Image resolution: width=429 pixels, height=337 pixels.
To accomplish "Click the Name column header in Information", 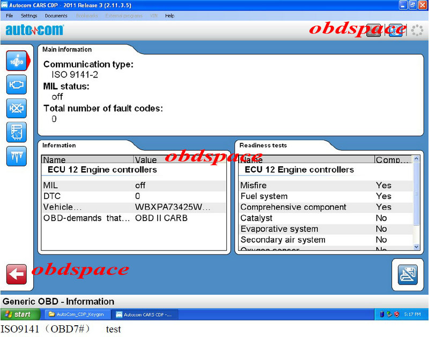I will coord(87,159).
